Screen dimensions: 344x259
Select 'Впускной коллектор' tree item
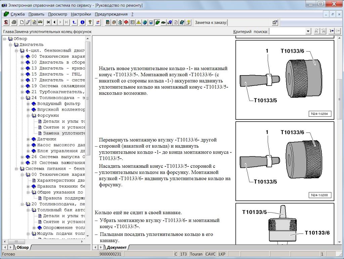[61, 110]
